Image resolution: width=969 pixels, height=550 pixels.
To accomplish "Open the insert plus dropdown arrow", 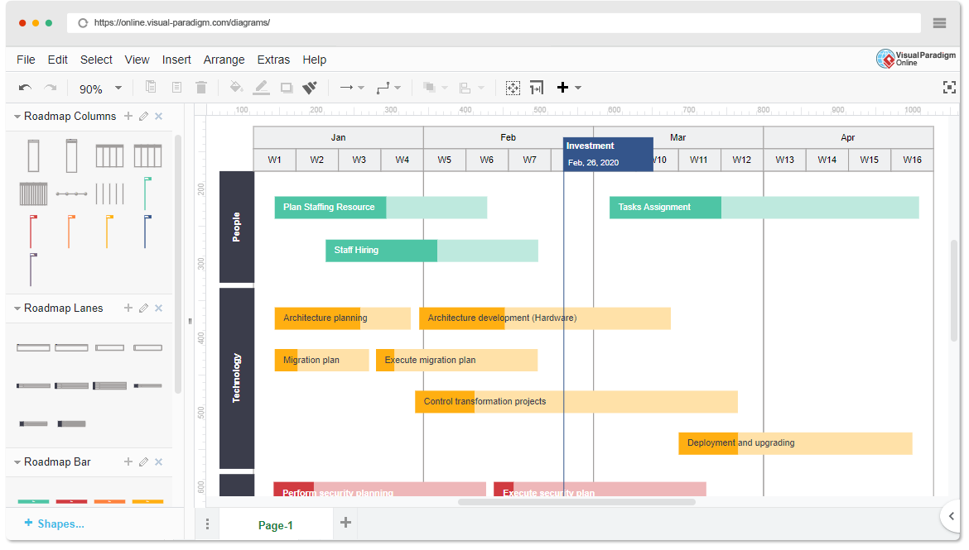I will tap(578, 88).
